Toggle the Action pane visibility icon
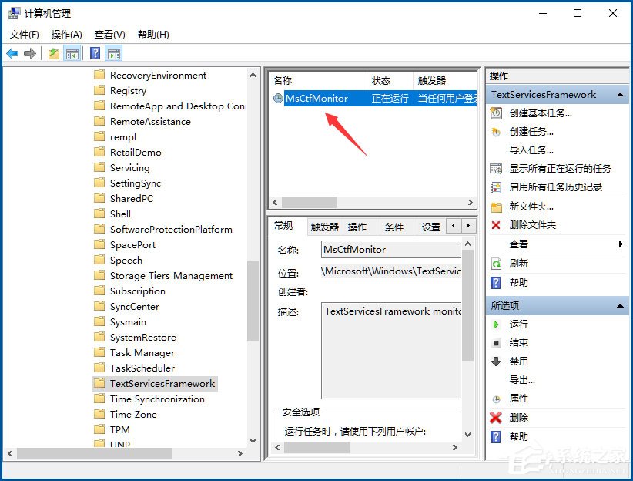 (x=112, y=52)
